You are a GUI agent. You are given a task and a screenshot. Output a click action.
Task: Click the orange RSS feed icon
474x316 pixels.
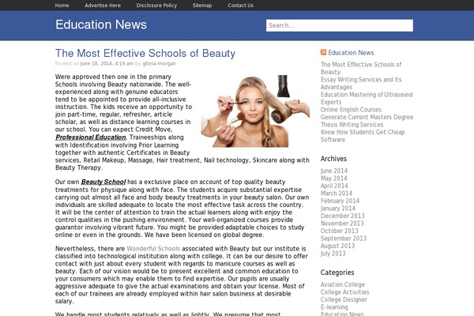pos(323,52)
